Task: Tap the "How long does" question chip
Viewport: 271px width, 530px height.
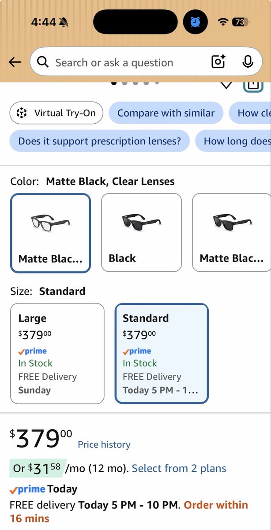Action: point(233,141)
